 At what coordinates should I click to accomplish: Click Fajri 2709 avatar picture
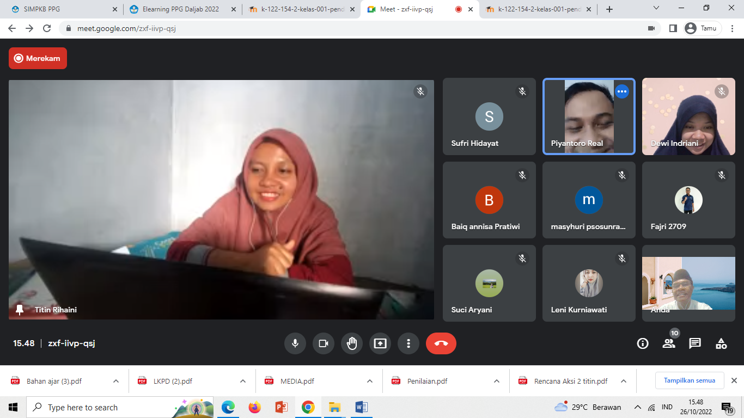(688, 200)
